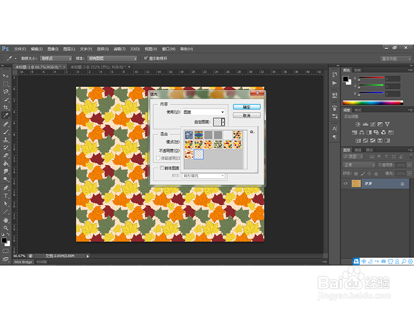The image size is (414, 310).
Task: Select the Paint Bucket tool
Action: click(x=6, y=163)
